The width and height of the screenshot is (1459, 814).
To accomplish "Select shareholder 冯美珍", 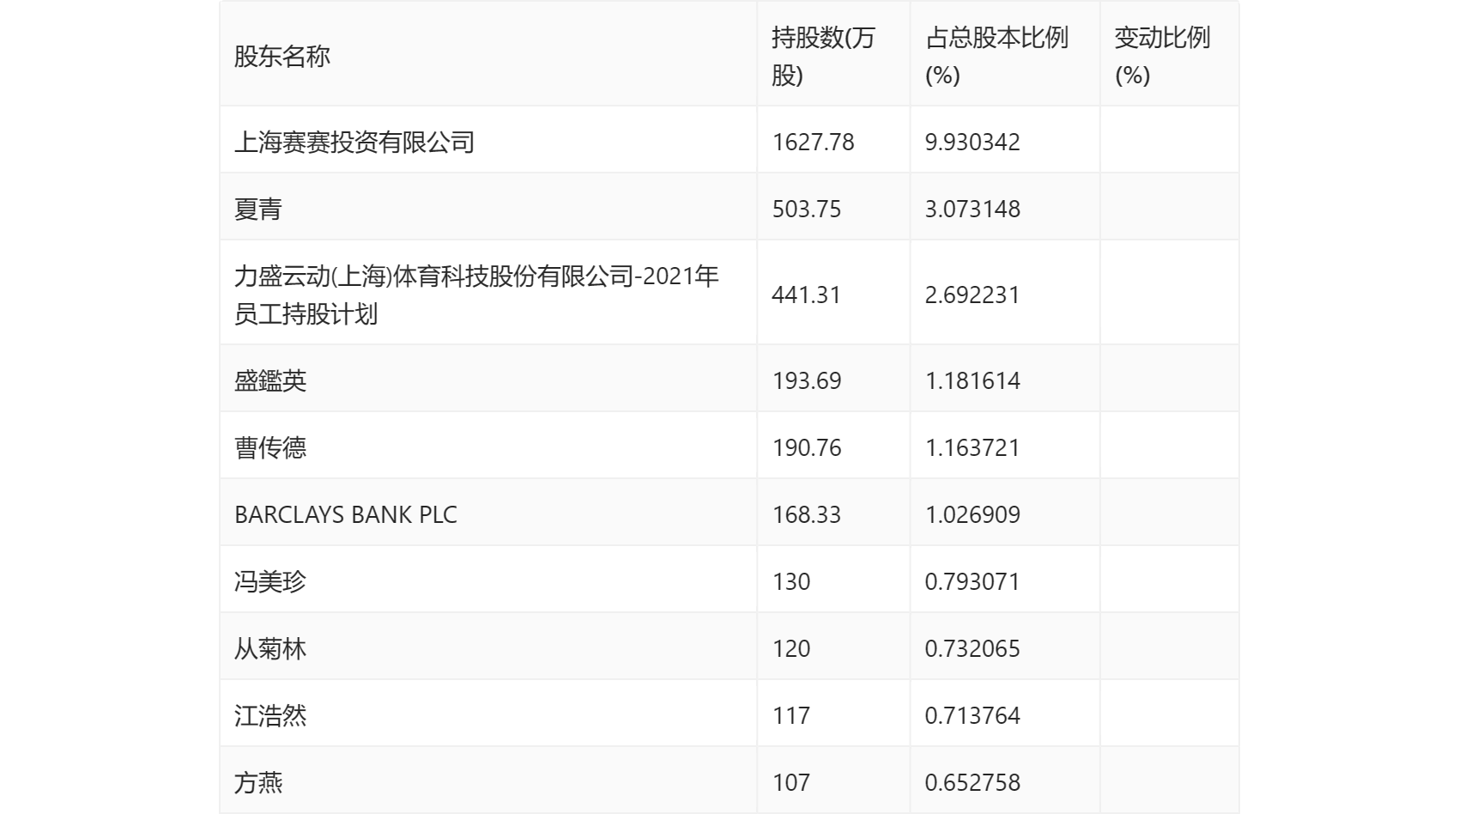I will 270,581.
